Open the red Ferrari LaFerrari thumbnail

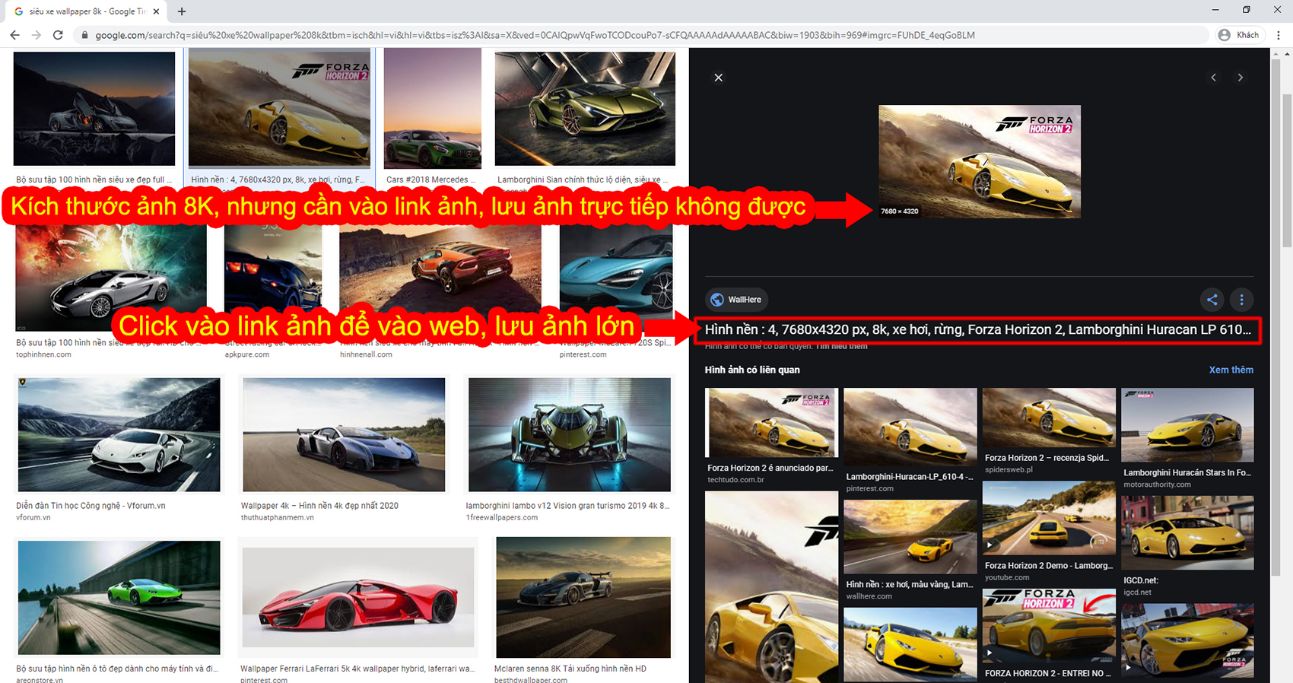(358, 598)
